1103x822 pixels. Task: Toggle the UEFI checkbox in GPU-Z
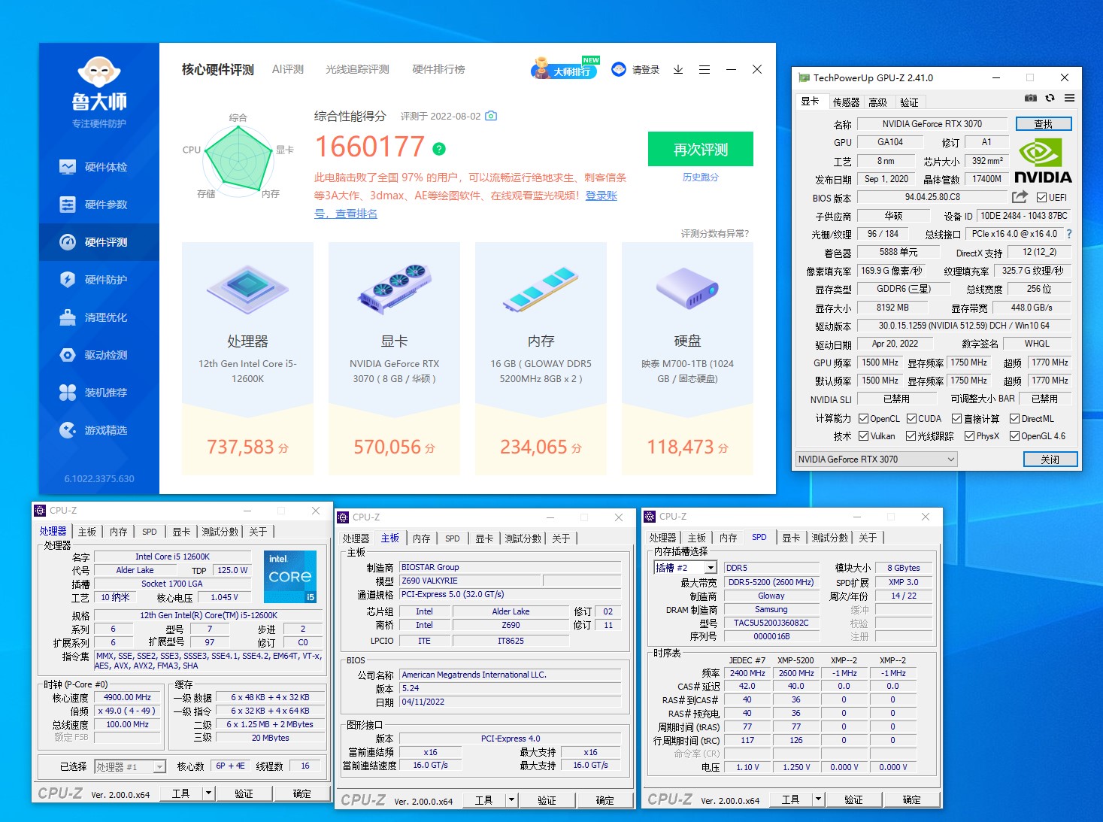click(x=1041, y=198)
